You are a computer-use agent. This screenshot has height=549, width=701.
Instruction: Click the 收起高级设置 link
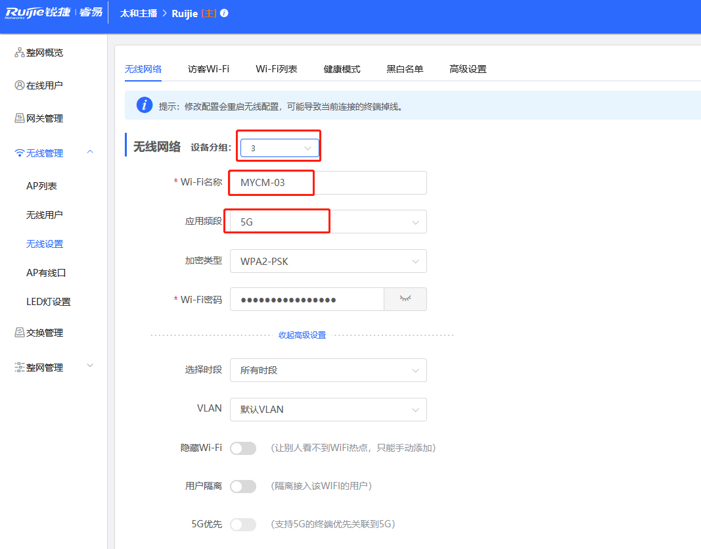pos(302,335)
